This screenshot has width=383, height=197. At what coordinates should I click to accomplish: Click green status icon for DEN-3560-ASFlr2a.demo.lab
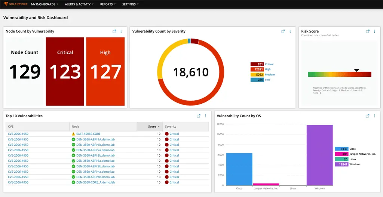click(x=73, y=150)
